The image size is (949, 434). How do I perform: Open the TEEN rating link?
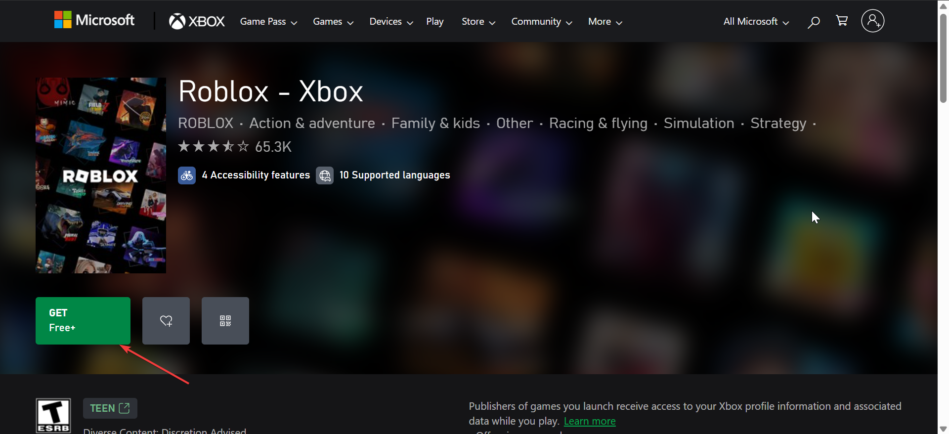[x=110, y=408]
